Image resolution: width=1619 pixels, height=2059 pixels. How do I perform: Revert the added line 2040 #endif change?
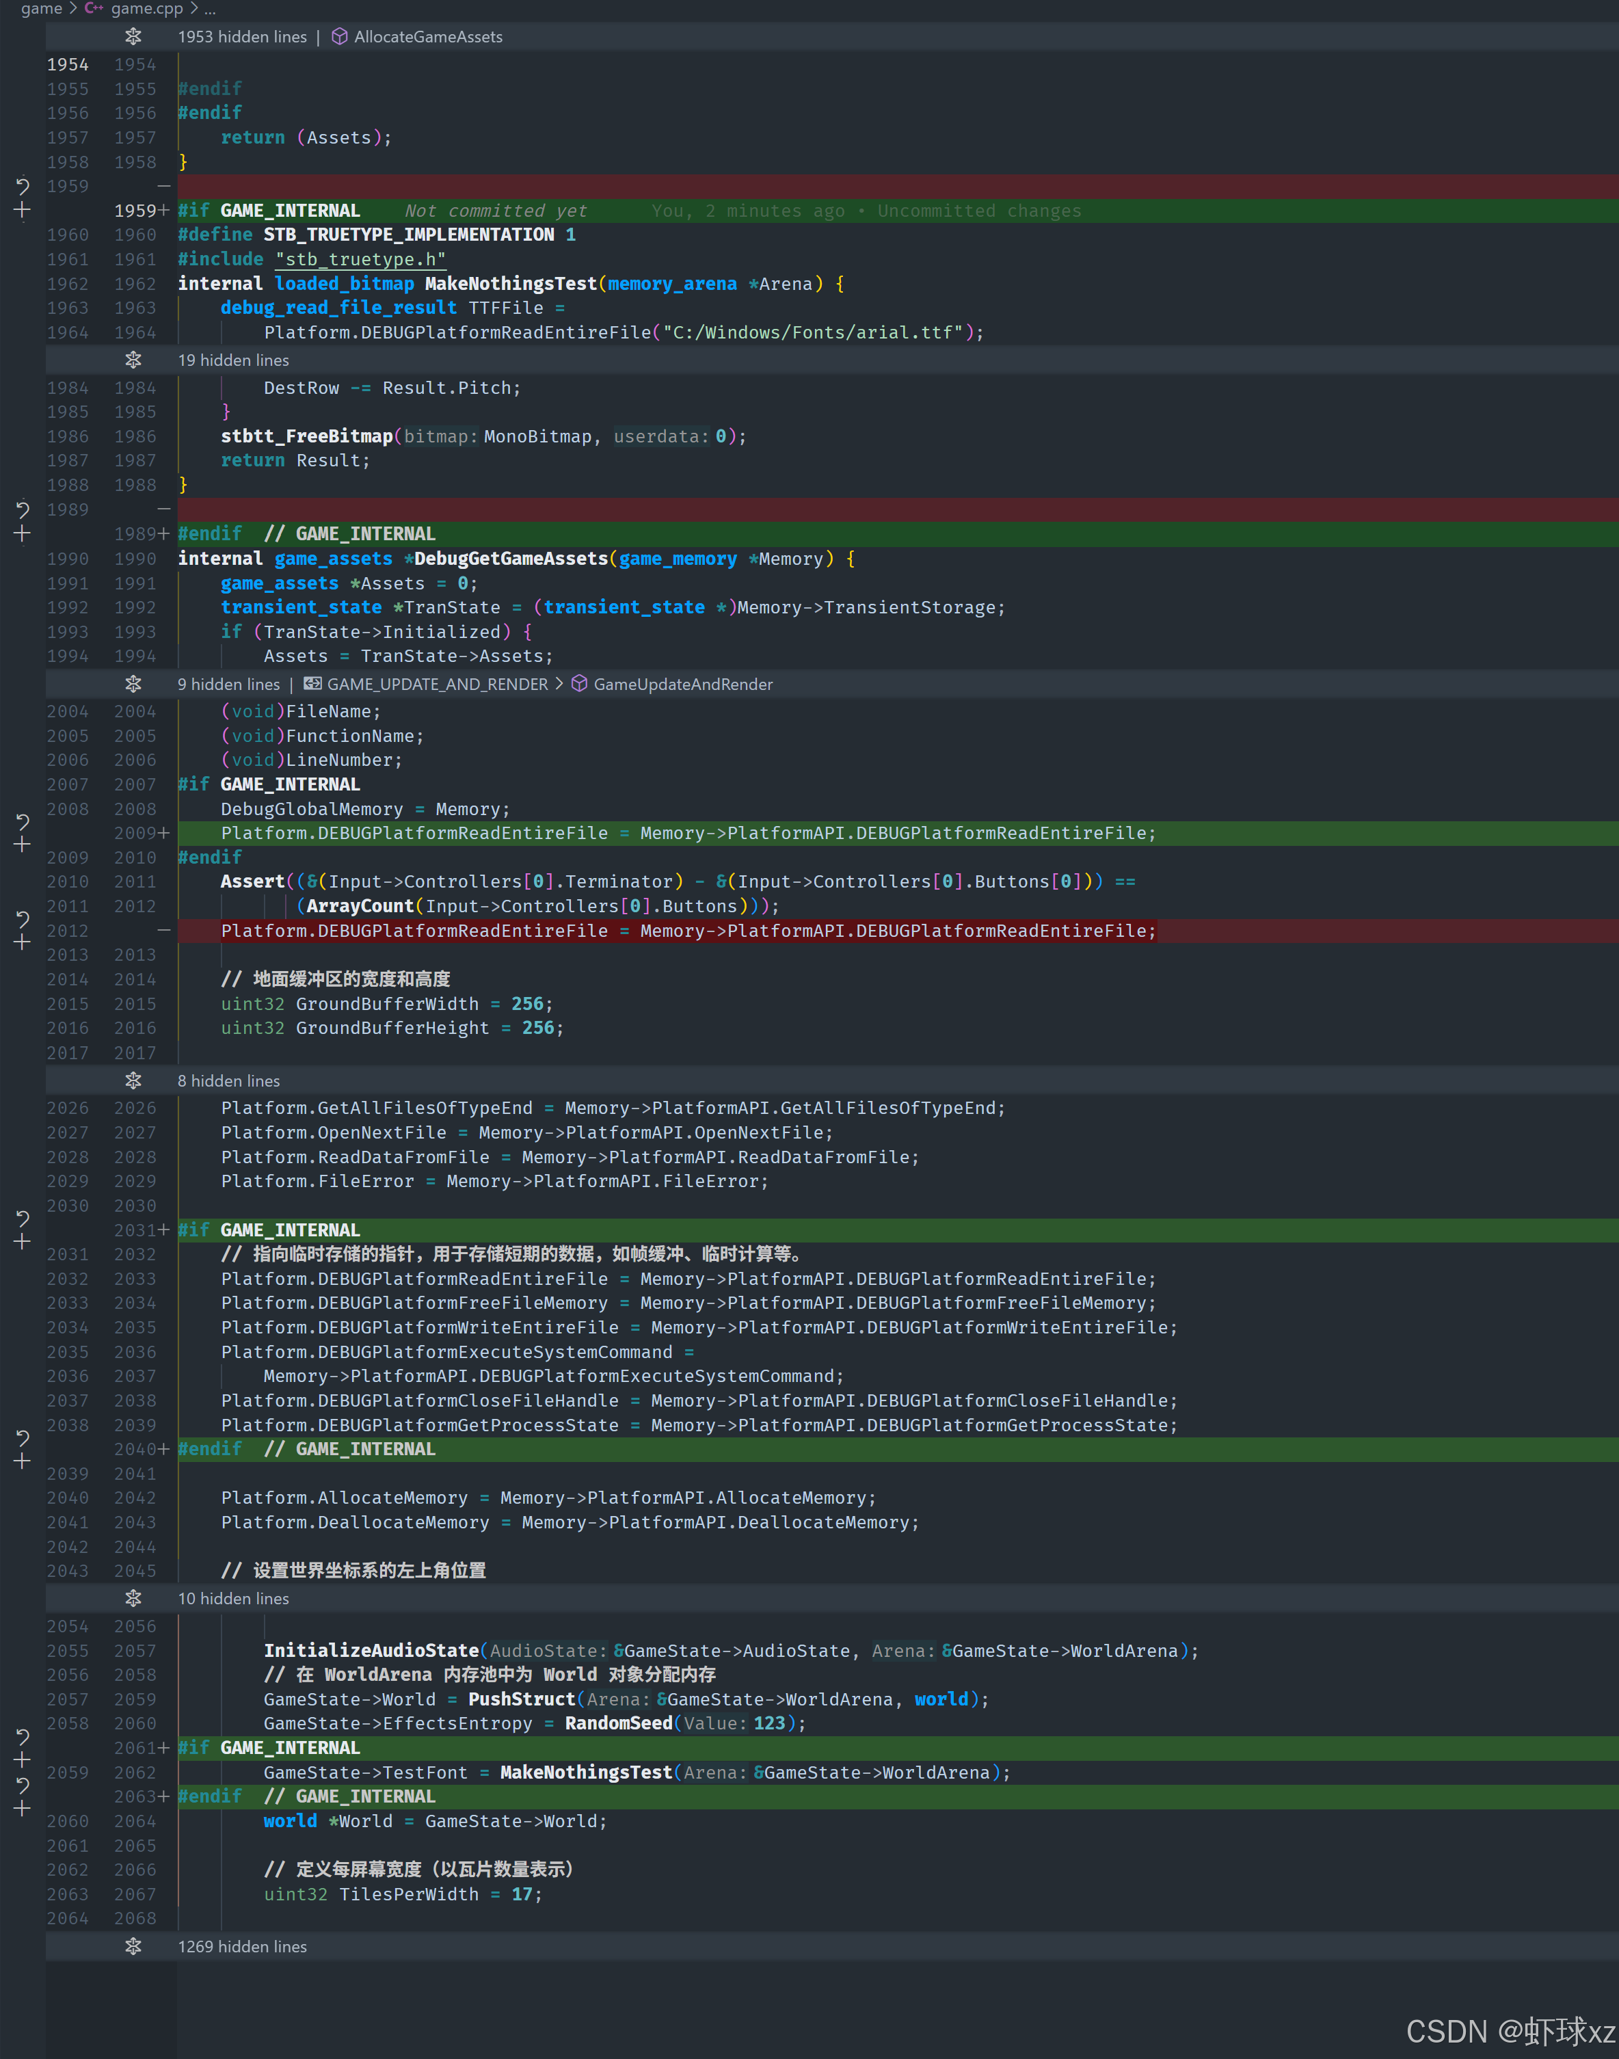(23, 1438)
